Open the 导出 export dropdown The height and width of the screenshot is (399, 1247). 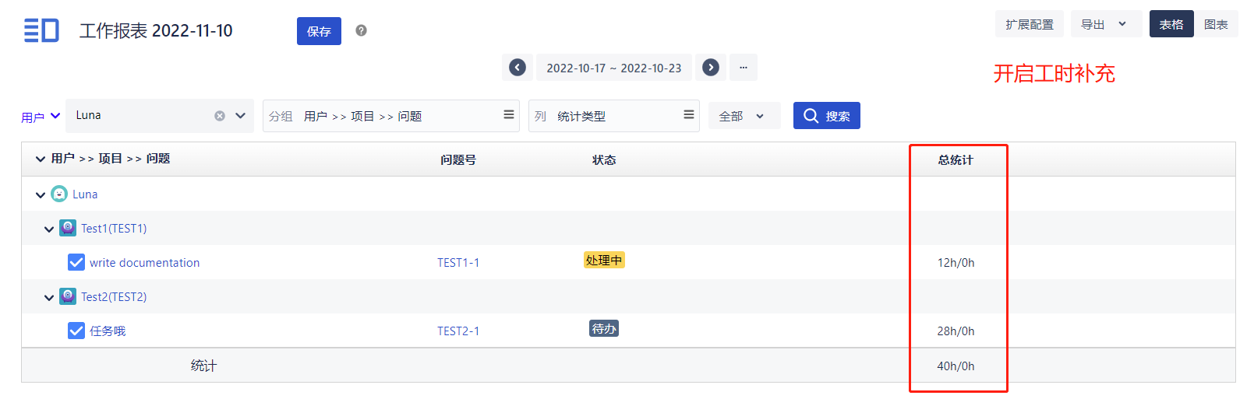pyautogui.click(x=1105, y=24)
